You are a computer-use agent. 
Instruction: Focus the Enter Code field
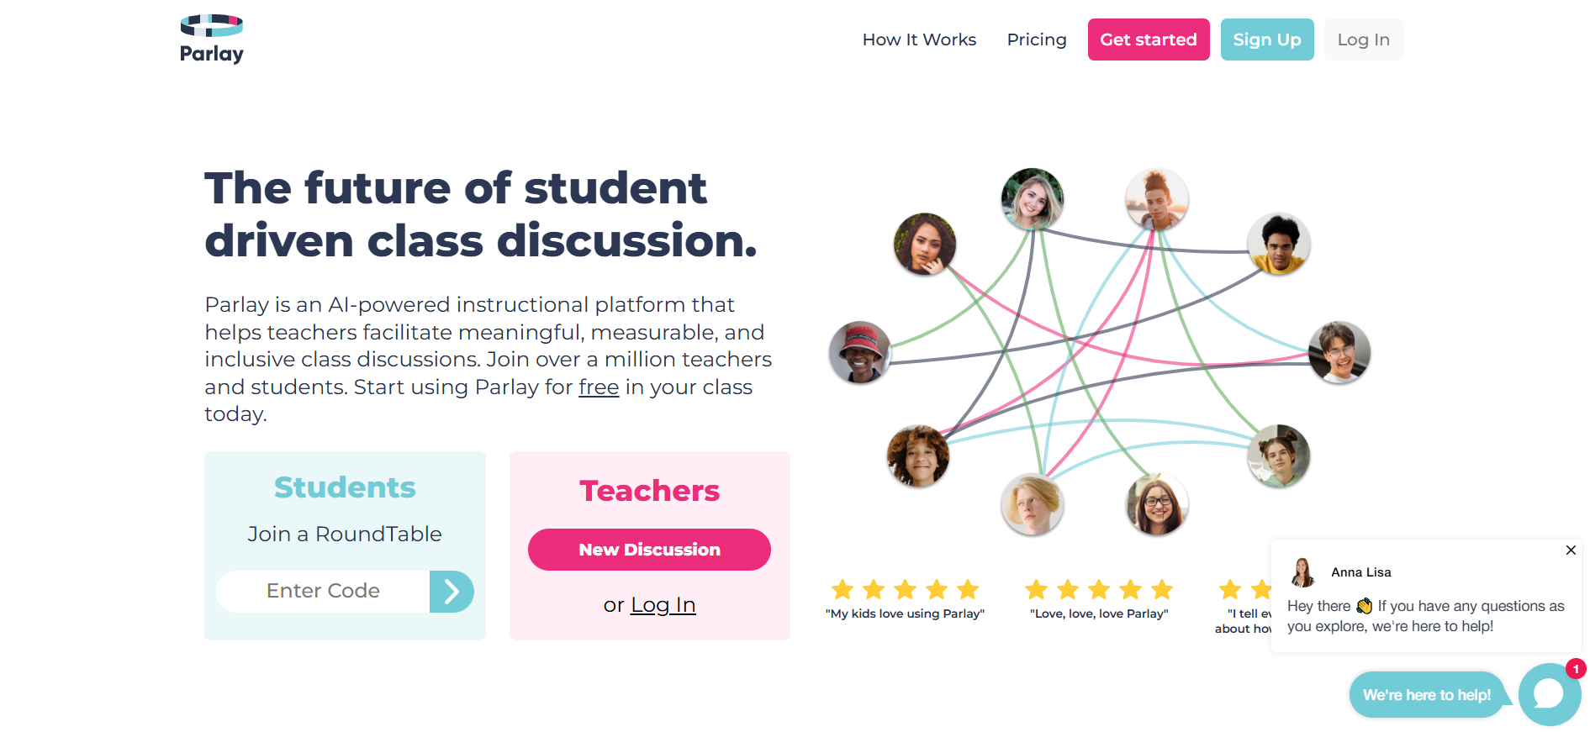(x=324, y=592)
